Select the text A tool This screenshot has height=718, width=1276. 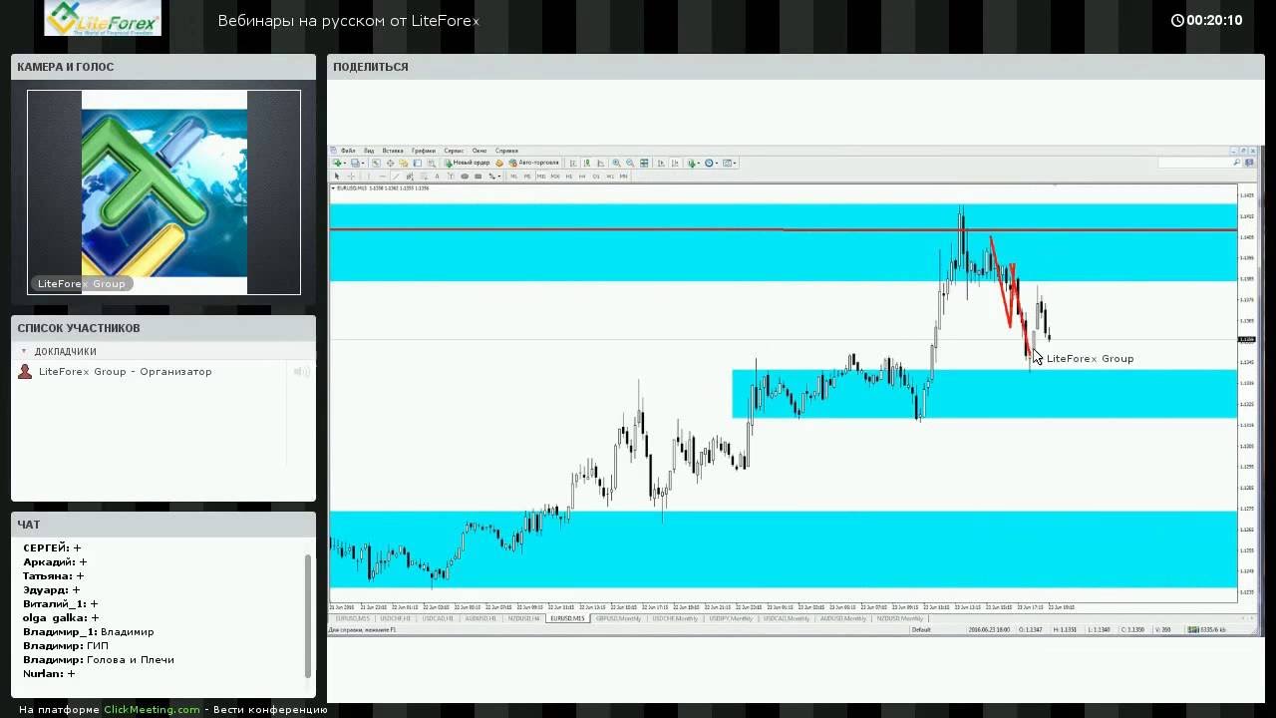tap(437, 177)
